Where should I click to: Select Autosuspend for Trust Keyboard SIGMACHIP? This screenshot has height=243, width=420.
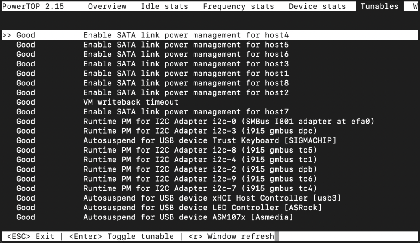point(210,140)
